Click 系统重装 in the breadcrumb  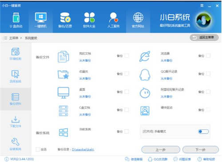31,38
